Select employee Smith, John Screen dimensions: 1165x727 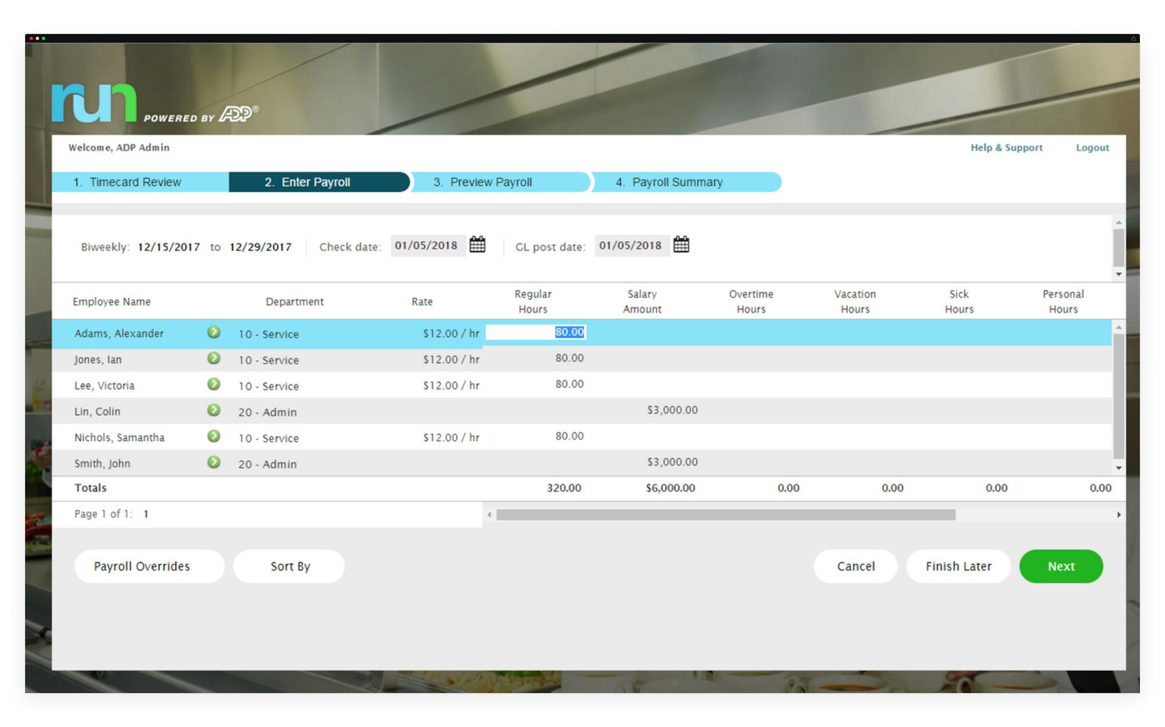coord(102,464)
